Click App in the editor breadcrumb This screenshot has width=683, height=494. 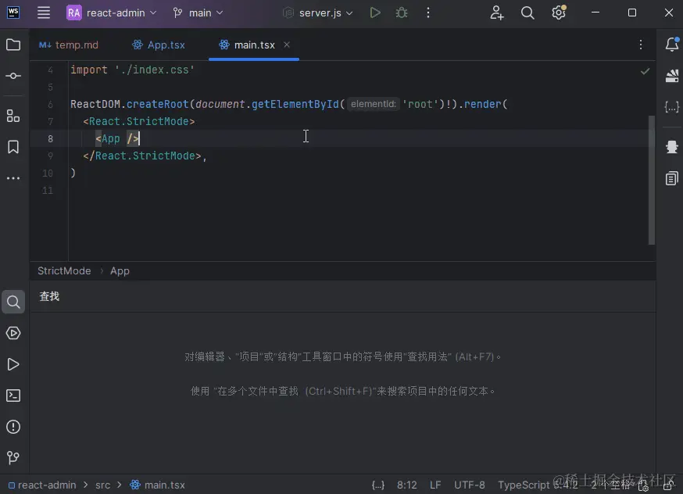[x=120, y=270]
